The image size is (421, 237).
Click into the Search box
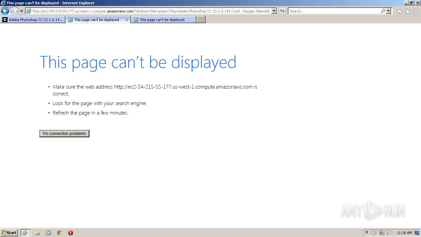coord(334,11)
